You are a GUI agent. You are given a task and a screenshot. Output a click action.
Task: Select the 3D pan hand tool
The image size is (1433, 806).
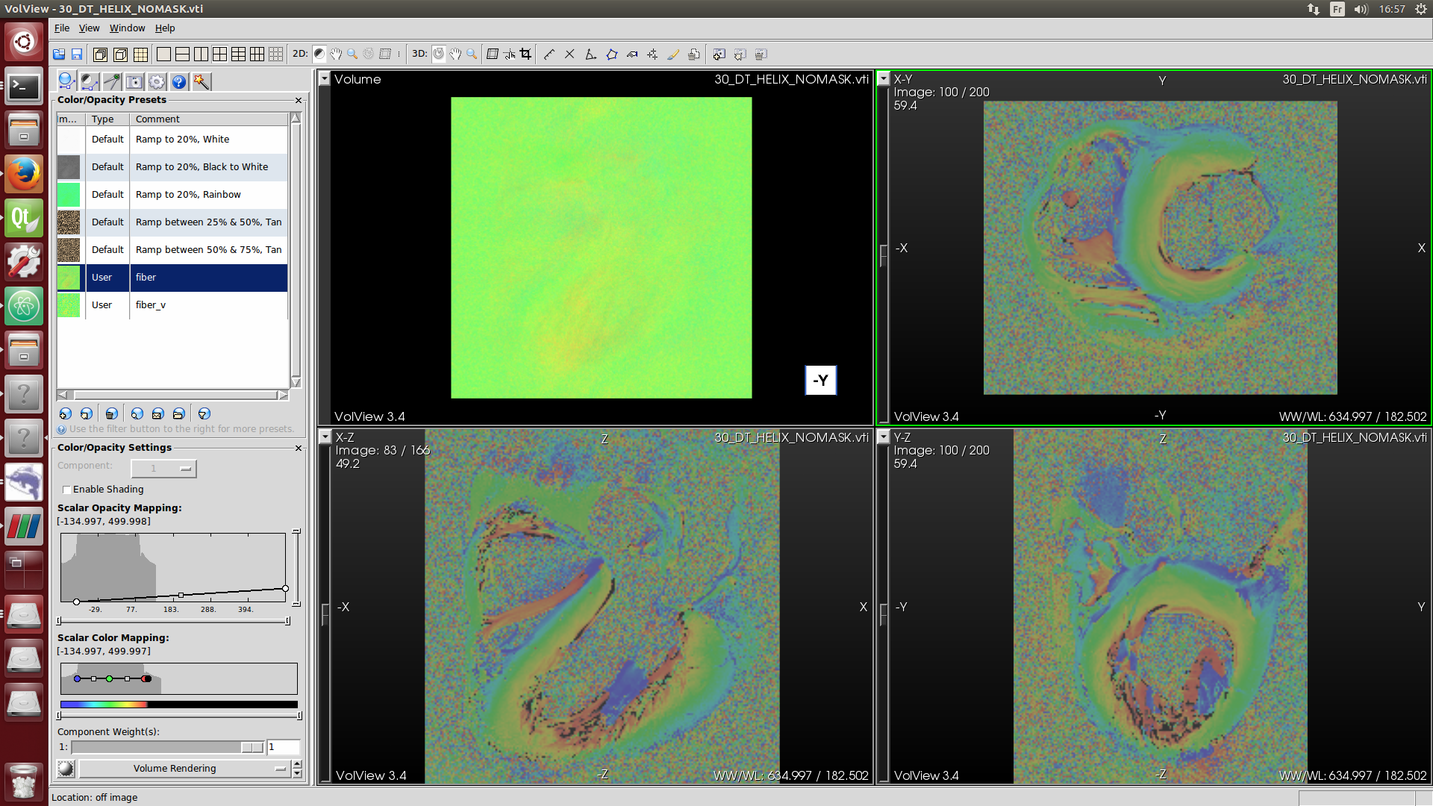(x=455, y=54)
